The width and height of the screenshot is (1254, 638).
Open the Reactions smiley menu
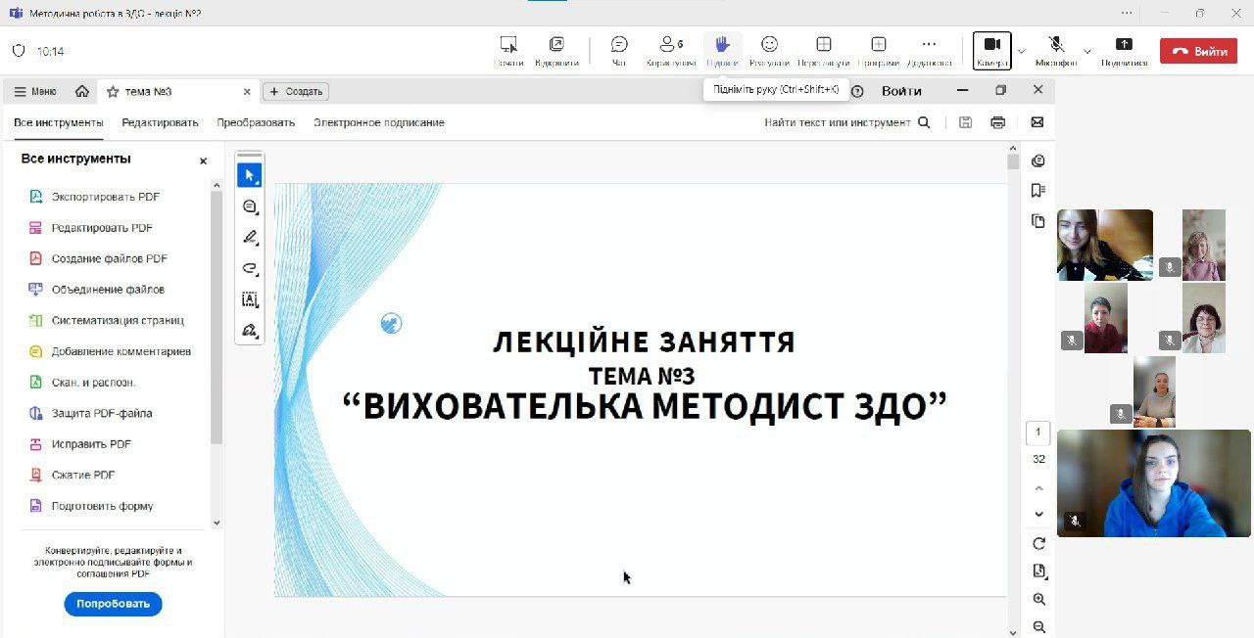click(x=770, y=50)
